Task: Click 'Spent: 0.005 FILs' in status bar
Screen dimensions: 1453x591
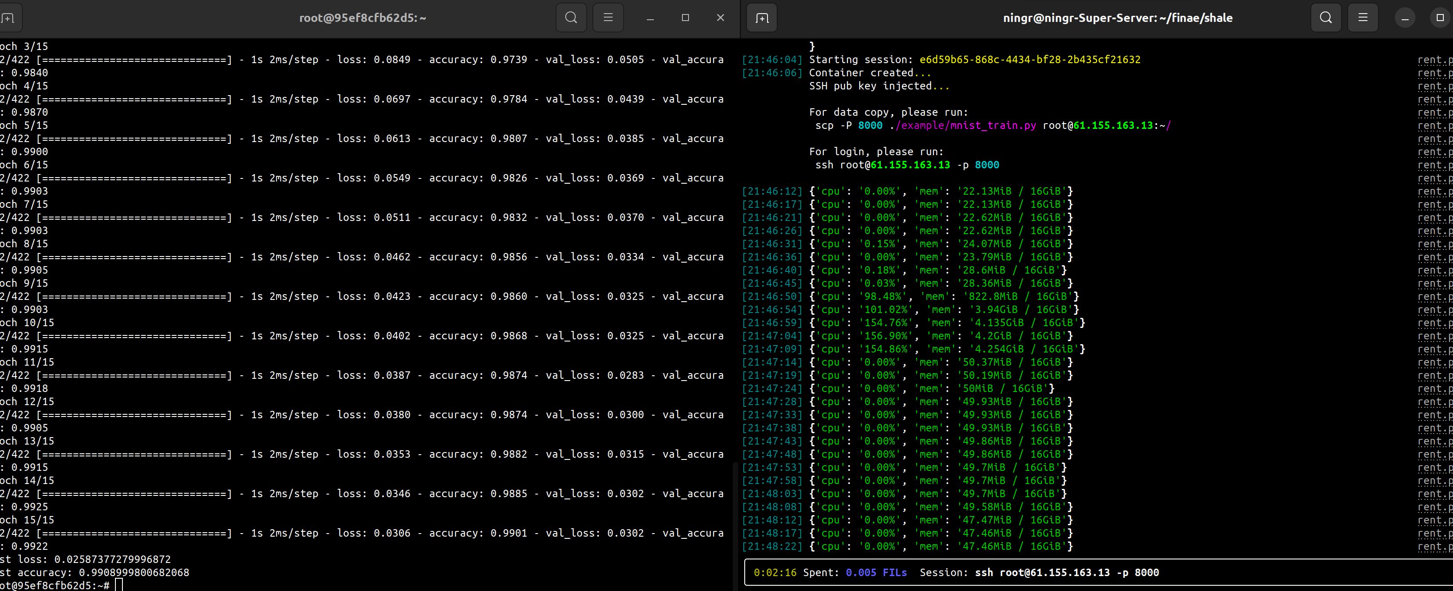Action: (855, 573)
